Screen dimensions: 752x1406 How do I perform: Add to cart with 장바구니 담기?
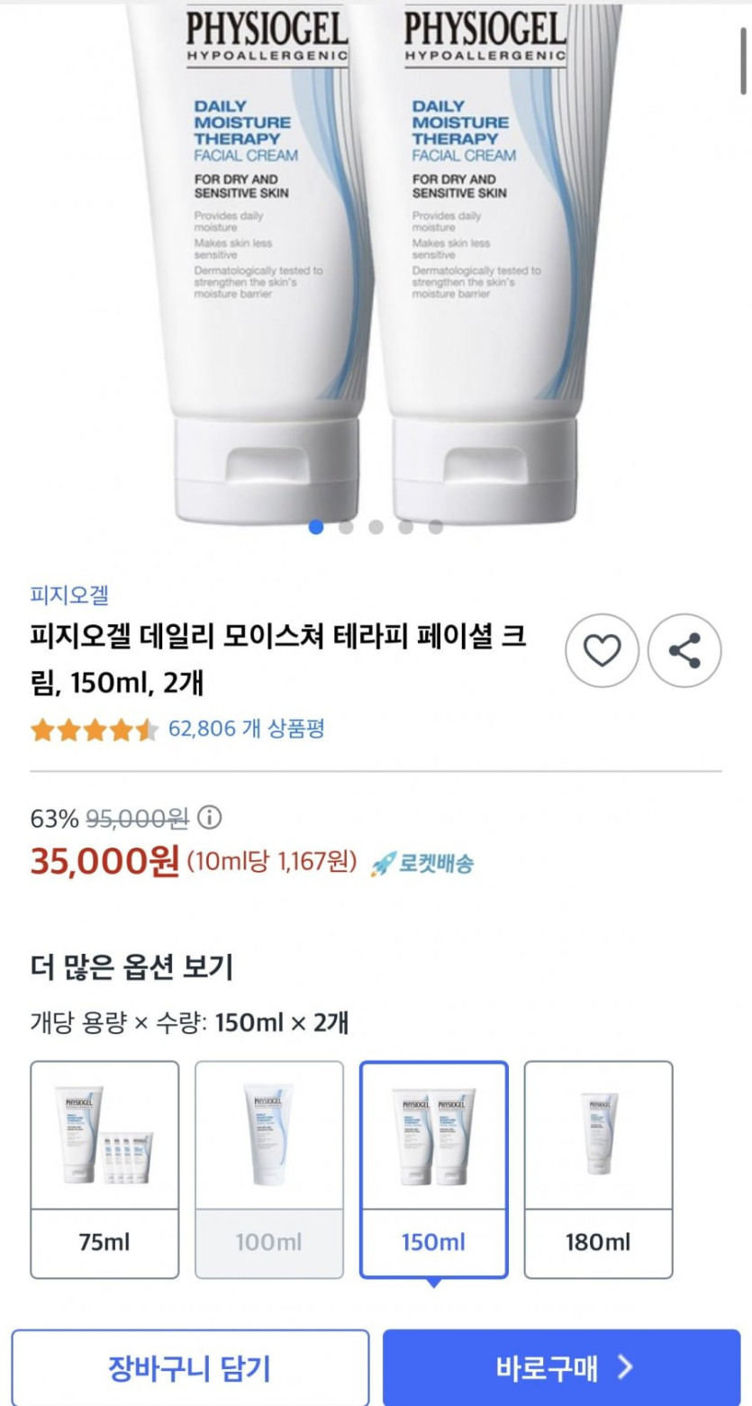coord(190,1368)
